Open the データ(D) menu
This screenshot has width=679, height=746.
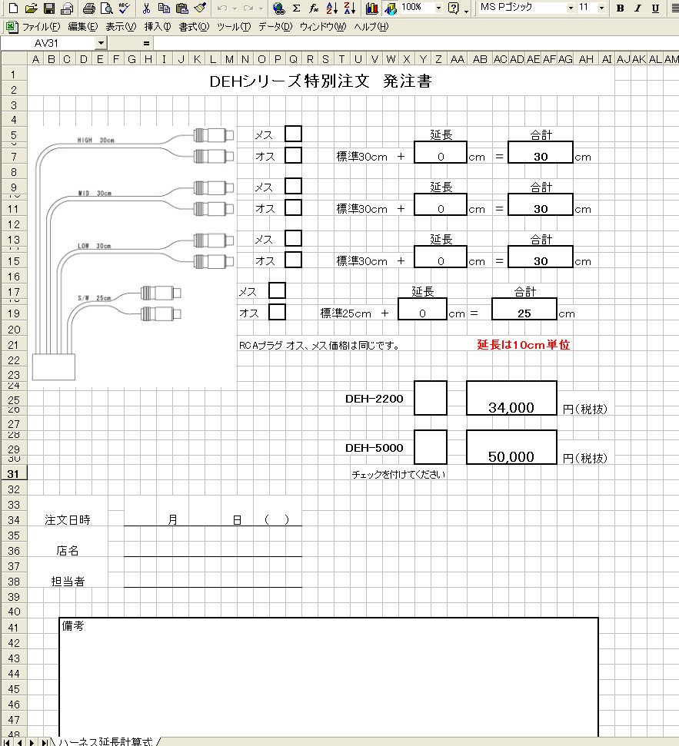pyautogui.click(x=275, y=27)
